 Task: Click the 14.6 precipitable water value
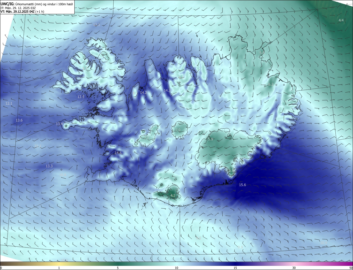[x=118, y=153]
